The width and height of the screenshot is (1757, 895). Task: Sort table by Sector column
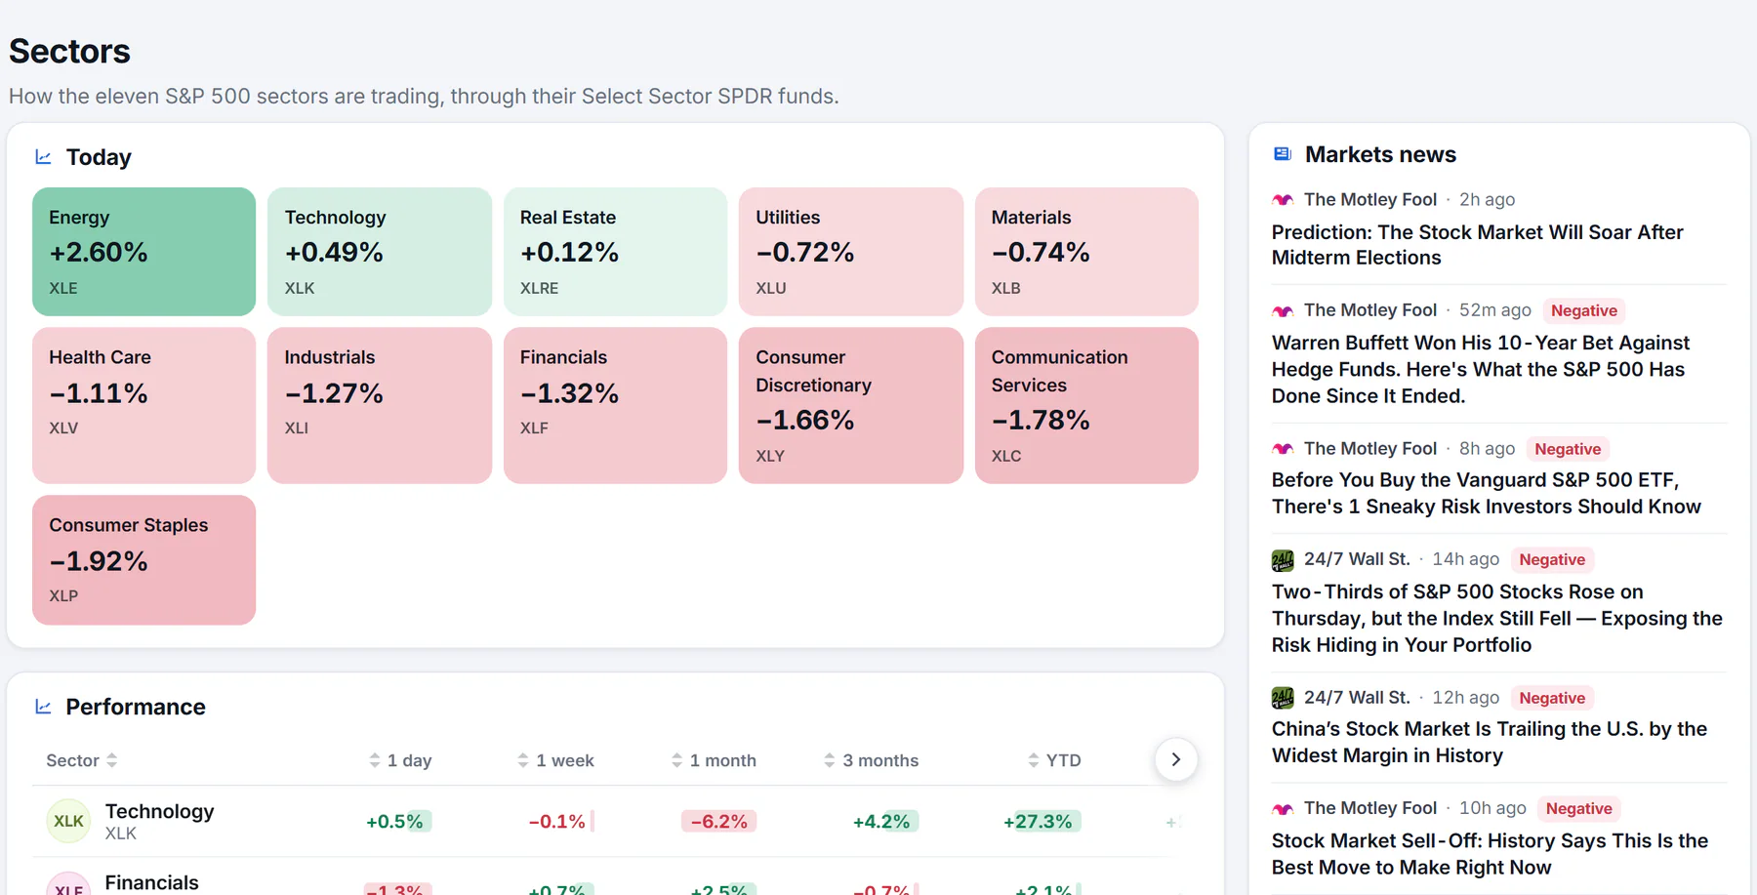82,760
